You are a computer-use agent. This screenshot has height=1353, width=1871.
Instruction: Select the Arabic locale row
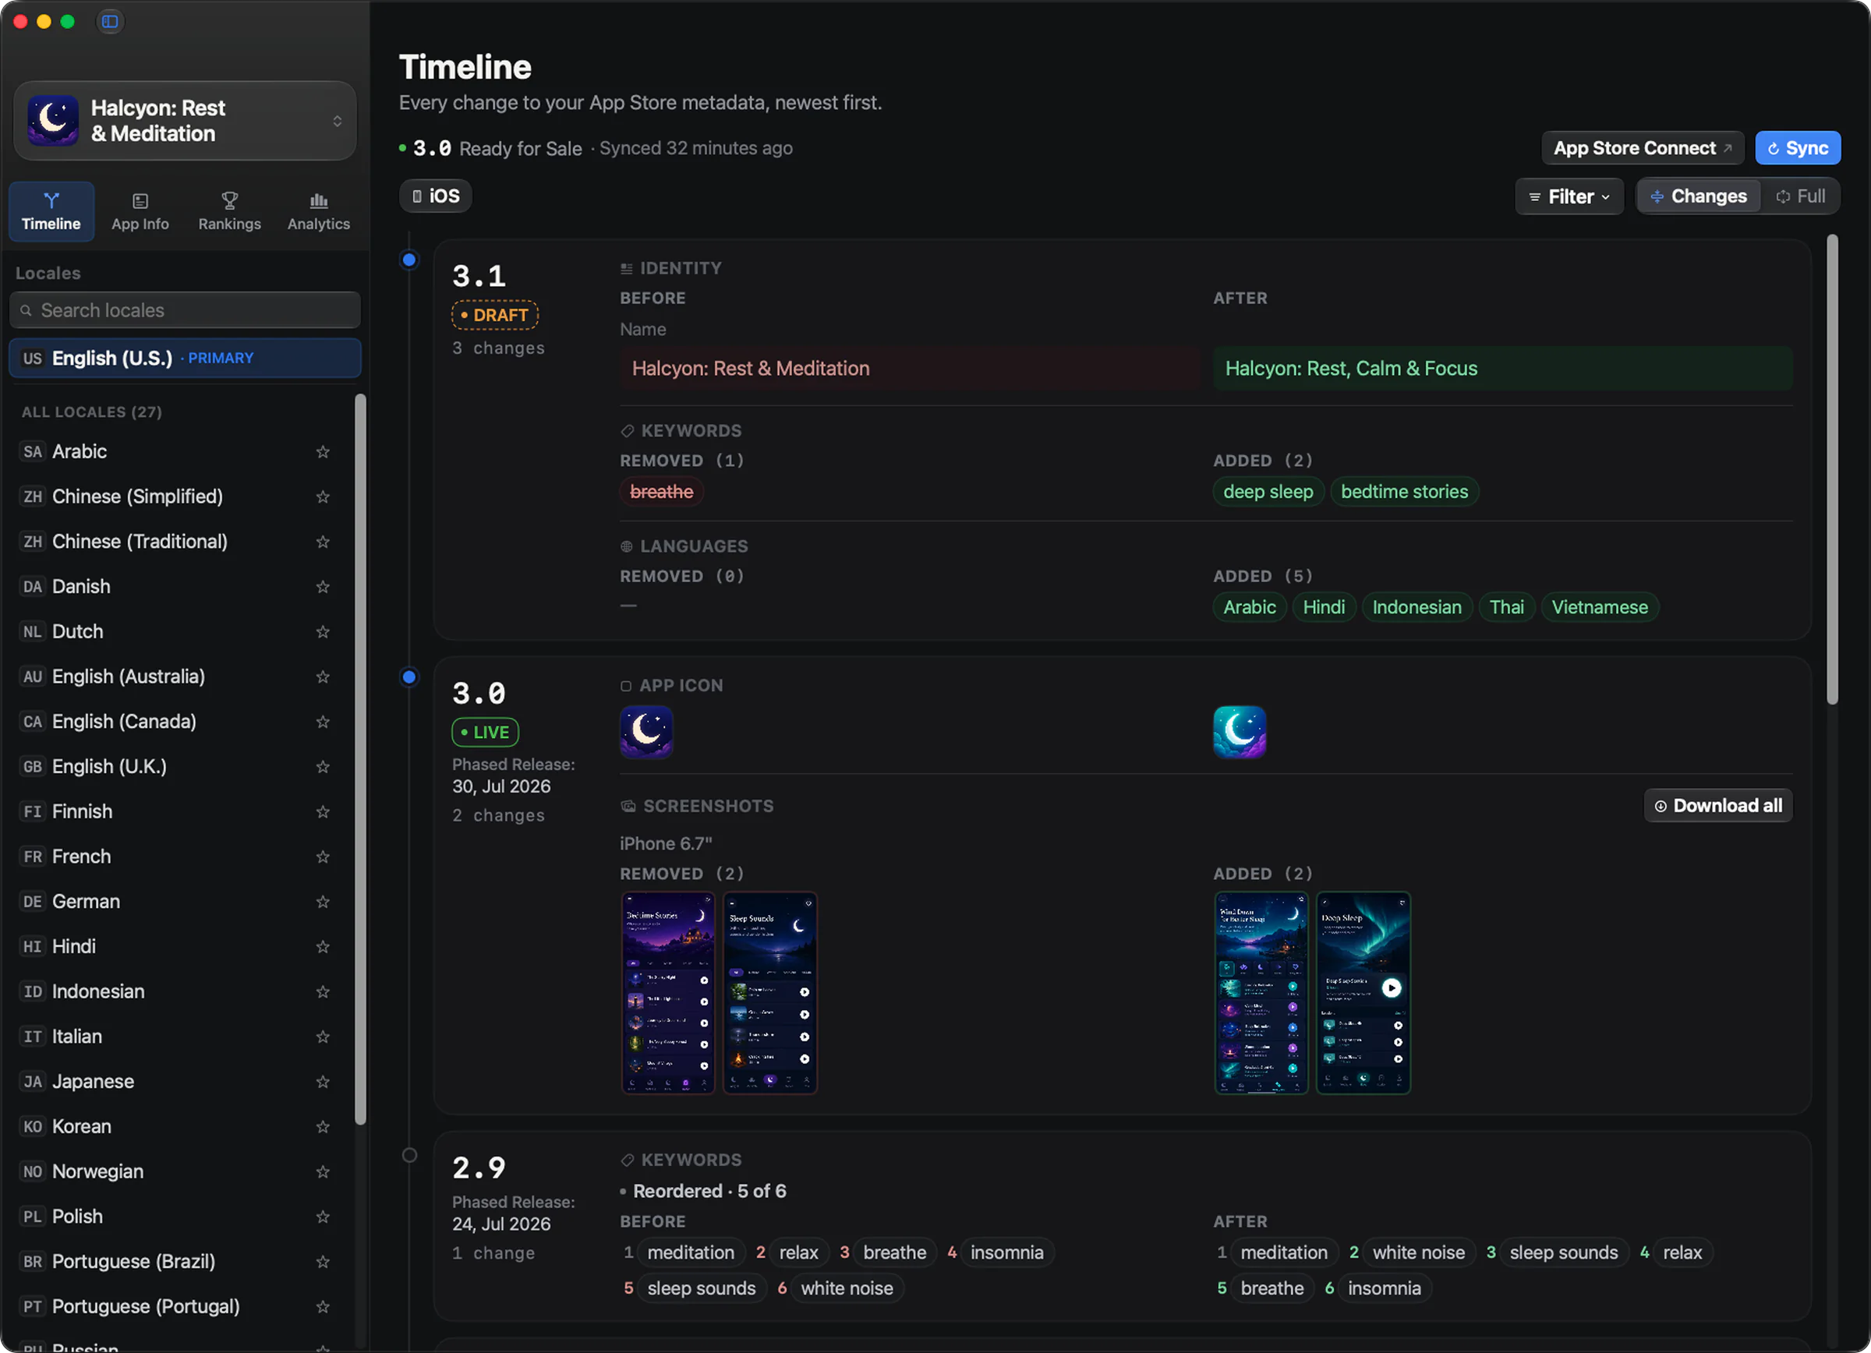179,452
